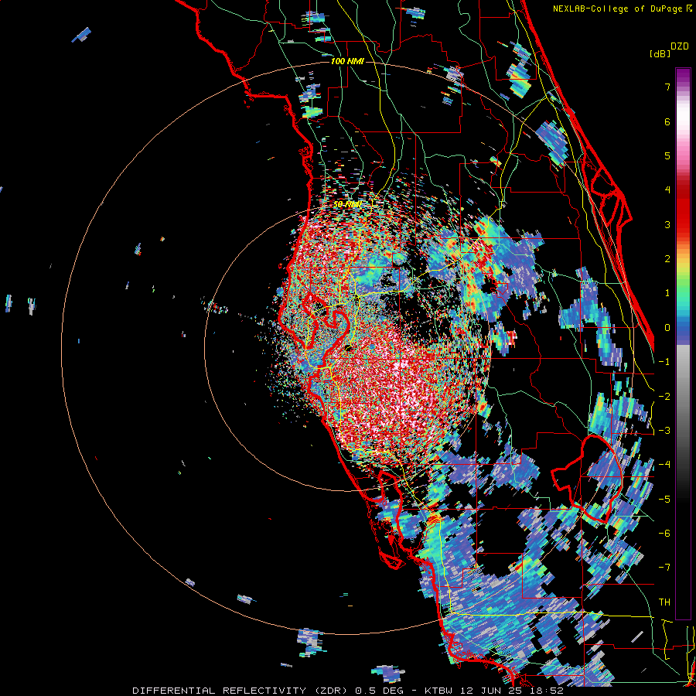Click the -1 dB scale value
The height and width of the screenshot is (696, 696).
pos(664,362)
